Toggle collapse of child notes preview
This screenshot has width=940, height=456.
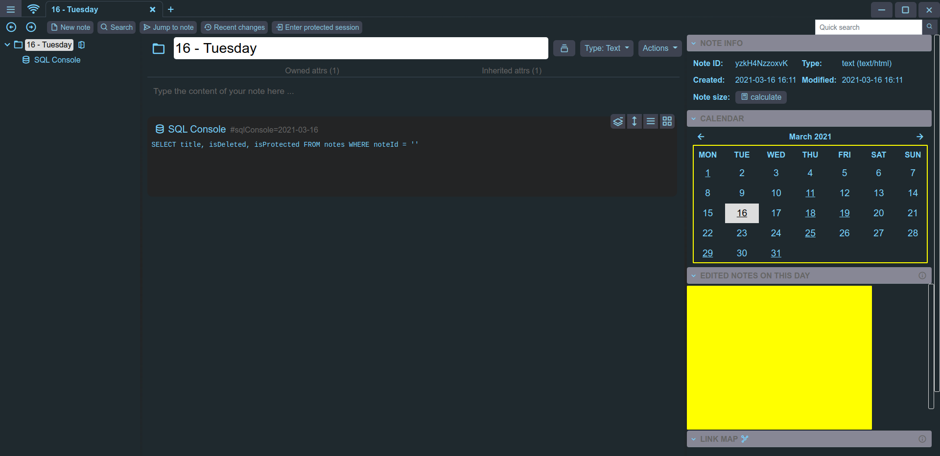click(618, 121)
